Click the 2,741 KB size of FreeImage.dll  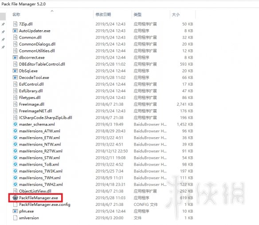pos(184,104)
